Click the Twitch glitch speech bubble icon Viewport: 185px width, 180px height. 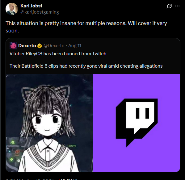pos(137,123)
